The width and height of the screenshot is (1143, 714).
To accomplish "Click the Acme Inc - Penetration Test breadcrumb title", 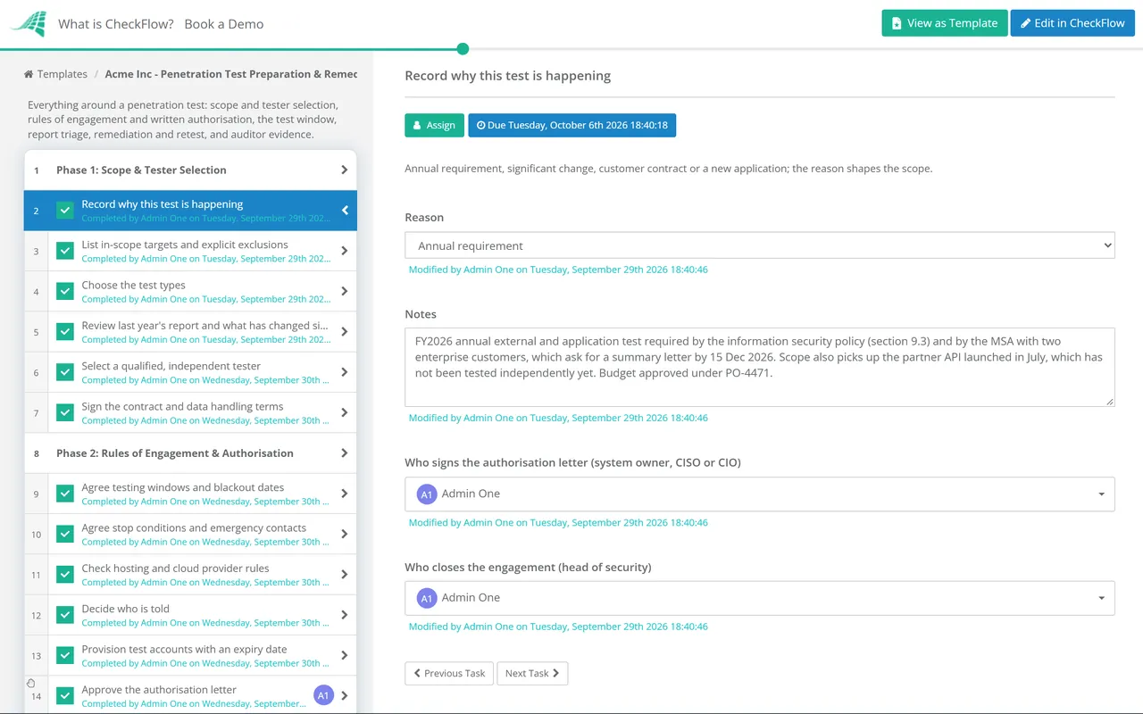I will tap(231, 74).
